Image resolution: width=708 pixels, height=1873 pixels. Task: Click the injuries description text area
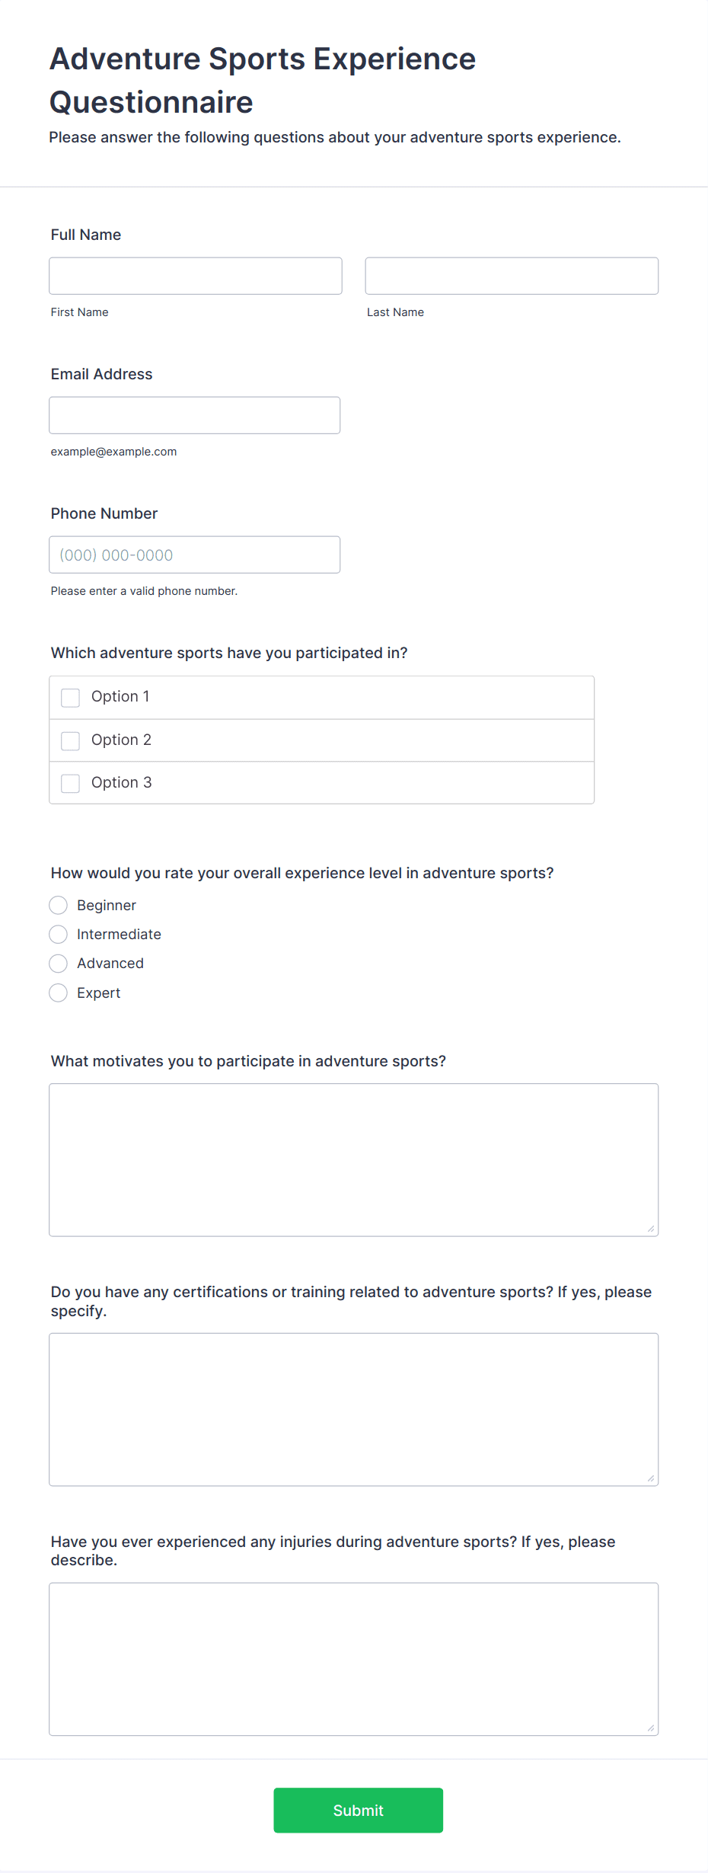(354, 1660)
